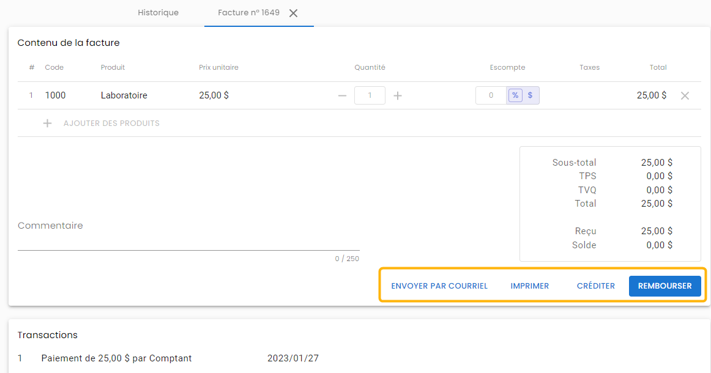
Task: Select the Facture nº 1649 tab
Action: (248, 13)
